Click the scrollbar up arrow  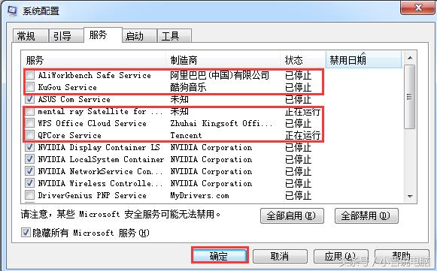(x=410, y=58)
